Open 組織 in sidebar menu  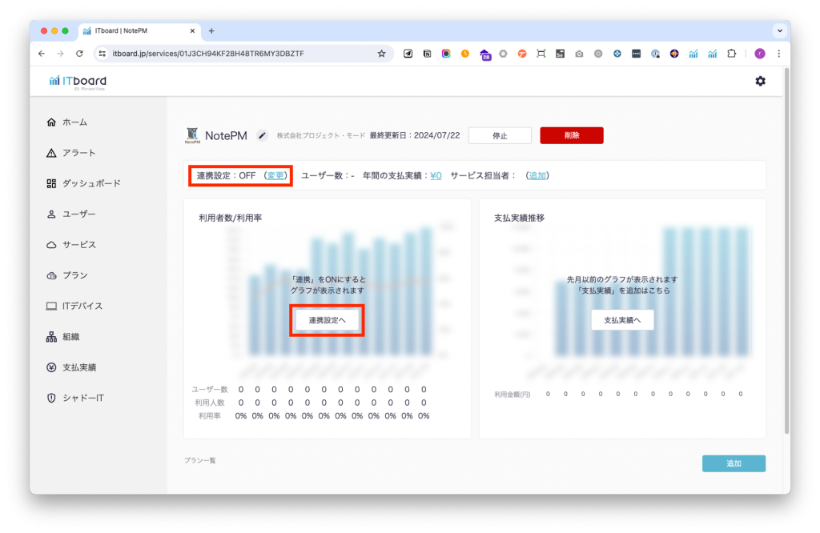[71, 337]
